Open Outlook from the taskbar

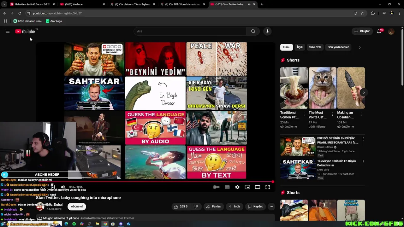128,224
